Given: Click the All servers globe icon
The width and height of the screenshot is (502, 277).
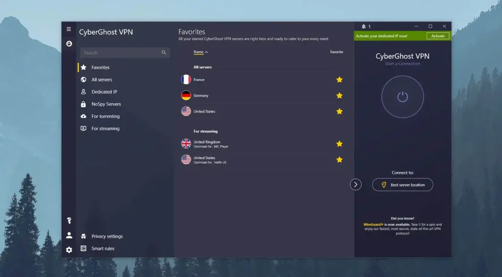Looking at the screenshot, I should coord(83,80).
